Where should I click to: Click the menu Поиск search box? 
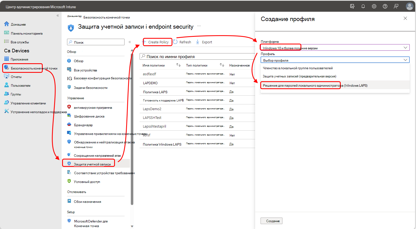[96, 42]
